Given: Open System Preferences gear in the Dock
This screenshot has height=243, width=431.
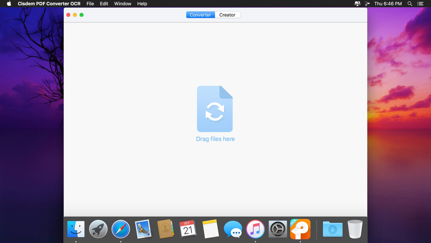Looking at the screenshot, I should [278, 229].
